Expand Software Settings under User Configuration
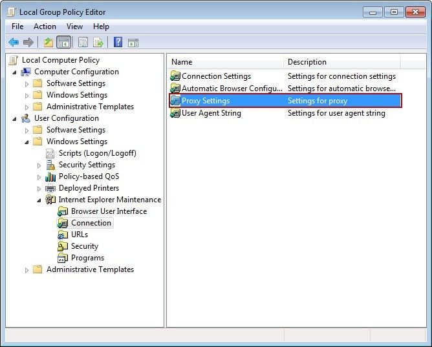This screenshot has height=347, width=432. 27,131
